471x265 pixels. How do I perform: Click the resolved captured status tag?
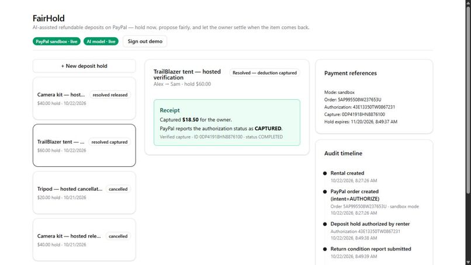click(x=109, y=142)
